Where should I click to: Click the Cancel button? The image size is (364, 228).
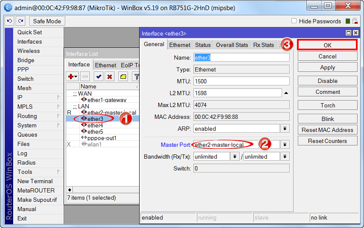(328, 56)
